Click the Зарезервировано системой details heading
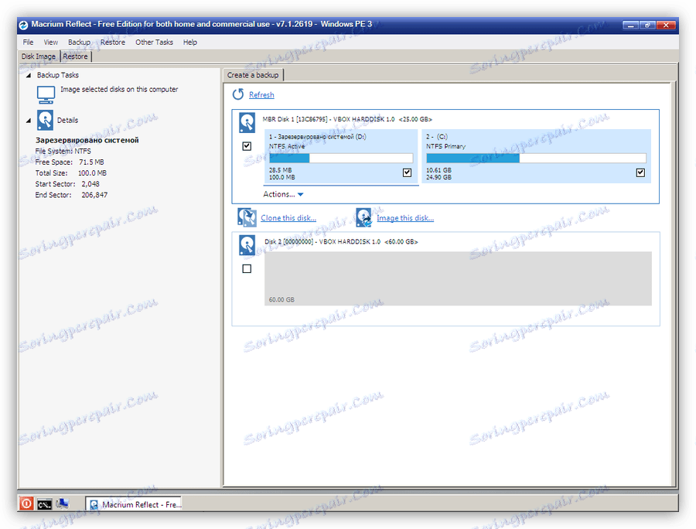 click(x=87, y=140)
